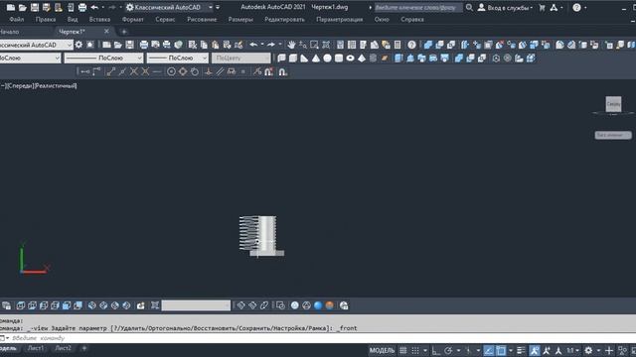Toggle snap mode in status bar

click(415, 350)
